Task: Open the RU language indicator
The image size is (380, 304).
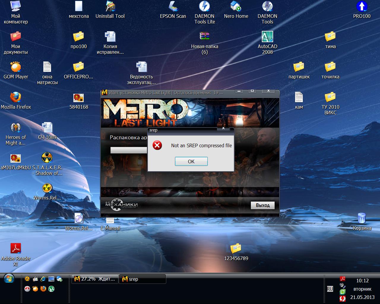Action: [330, 289]
